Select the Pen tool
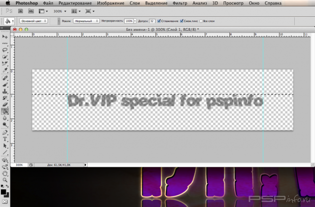Image resolution: width=315 pixels, height=207 pixels. (5, 132)
